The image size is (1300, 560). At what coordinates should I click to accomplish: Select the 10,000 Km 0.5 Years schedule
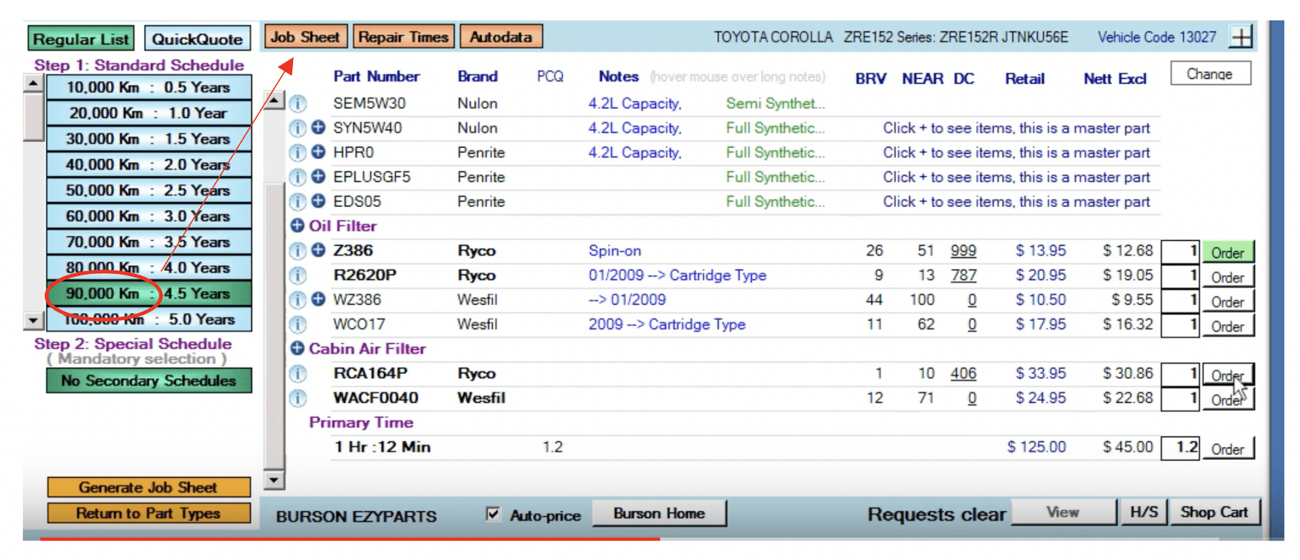(148, 87)
